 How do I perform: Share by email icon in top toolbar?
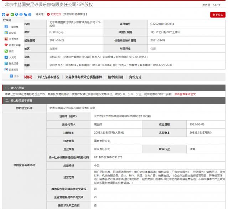coord(21,14)
